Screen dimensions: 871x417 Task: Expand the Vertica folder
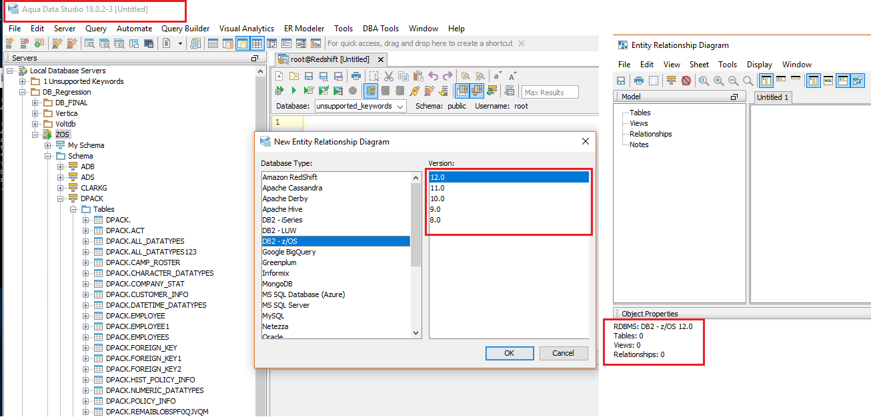pyautogui.click(x=35, y=113)
